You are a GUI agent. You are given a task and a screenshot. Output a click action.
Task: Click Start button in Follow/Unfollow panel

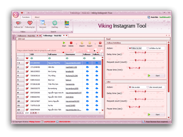click(156, 76)
